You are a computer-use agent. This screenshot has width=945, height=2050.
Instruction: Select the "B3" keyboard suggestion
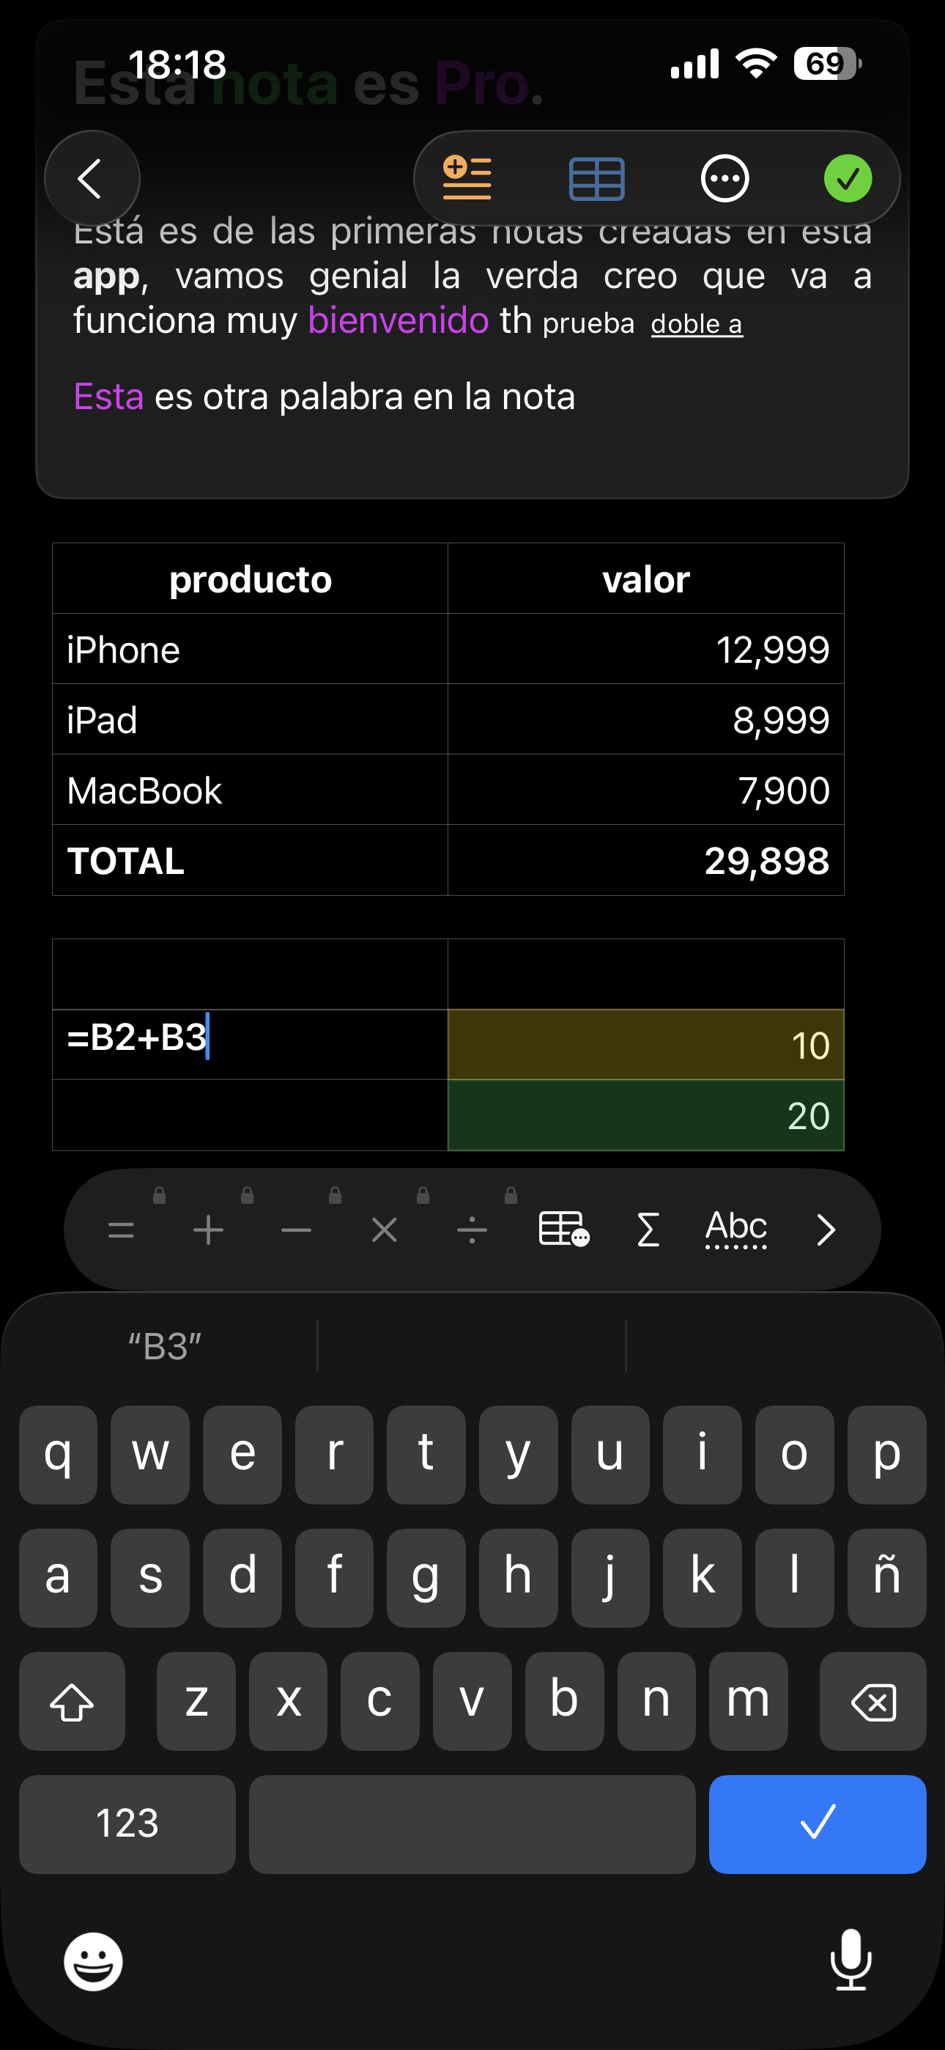pos(165,1347)
